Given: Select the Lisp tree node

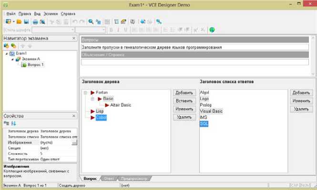Looking at the screenshot, I should coord(100,111).
